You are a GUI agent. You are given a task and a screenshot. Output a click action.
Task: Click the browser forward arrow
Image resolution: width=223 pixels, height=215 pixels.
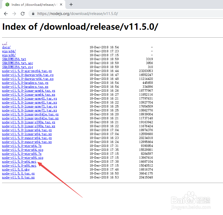click(x=14, y=14)
